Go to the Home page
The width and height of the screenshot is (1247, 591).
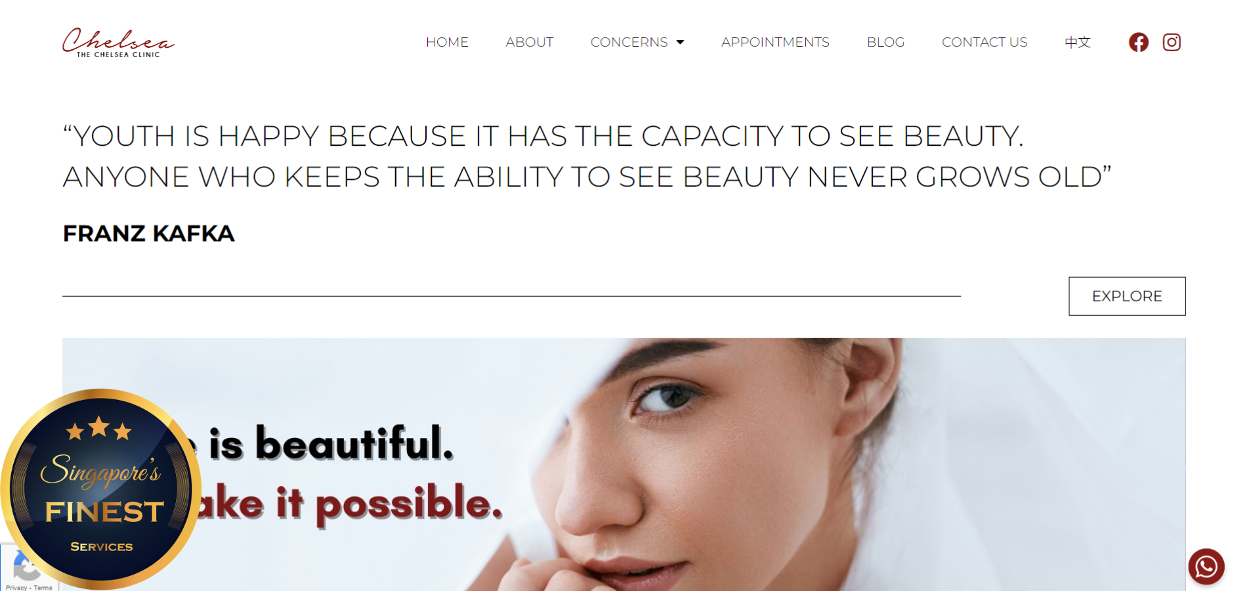click(447, 42)
